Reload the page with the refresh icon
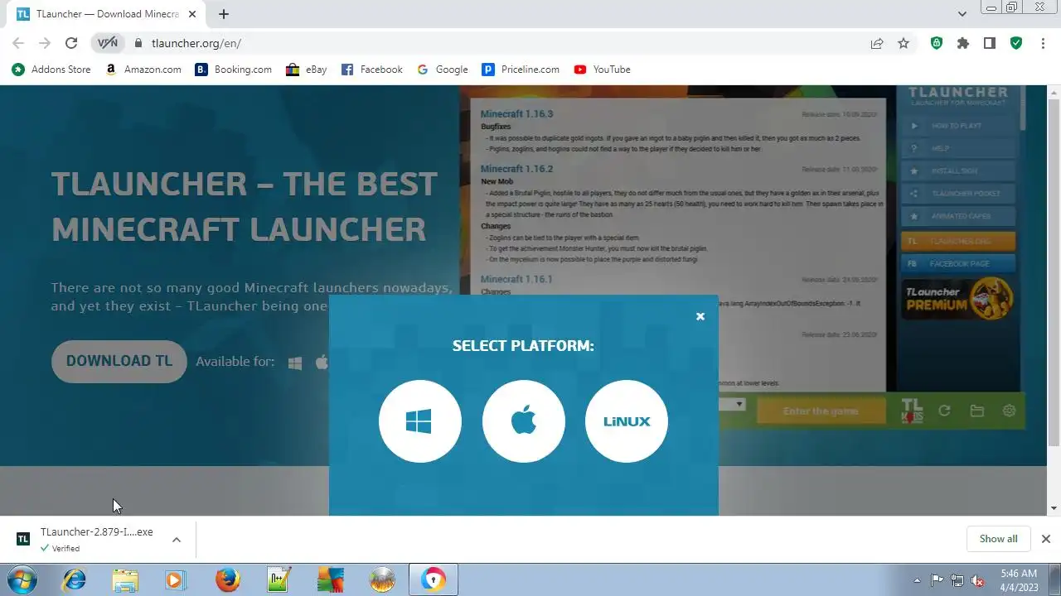 [71, 43]
